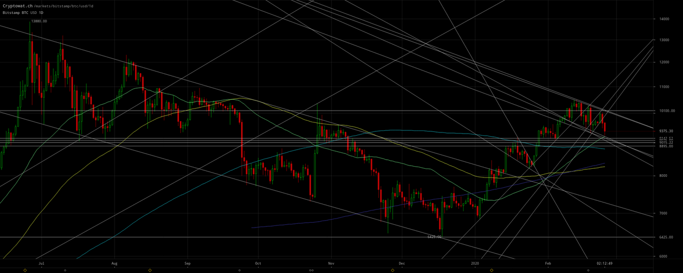683x273 pixels.
Task: Click the 02:12:49 candle countdown timer
Action: pyautogui.click(x=605, y=263)
